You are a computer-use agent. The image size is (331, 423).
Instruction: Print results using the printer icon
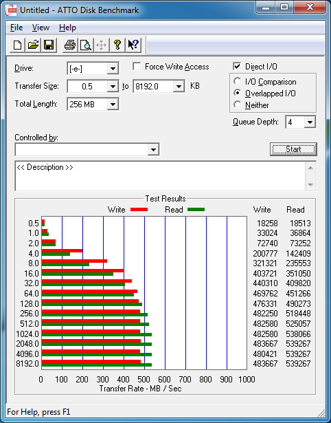coord(70,45)
